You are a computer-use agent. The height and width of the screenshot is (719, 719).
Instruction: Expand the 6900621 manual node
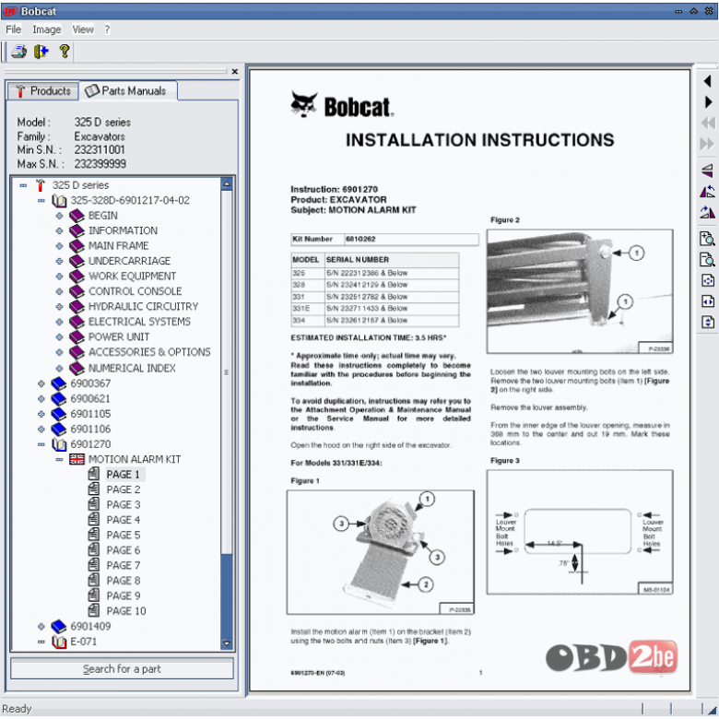[x=41, y=399]
